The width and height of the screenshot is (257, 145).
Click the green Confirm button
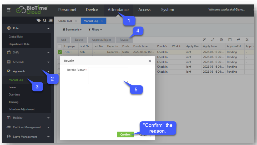click(125, 135)
